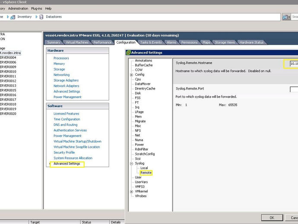Open the Tasks & Events tab
Screen dimensions: 298x224
click(x=151, y=42)
